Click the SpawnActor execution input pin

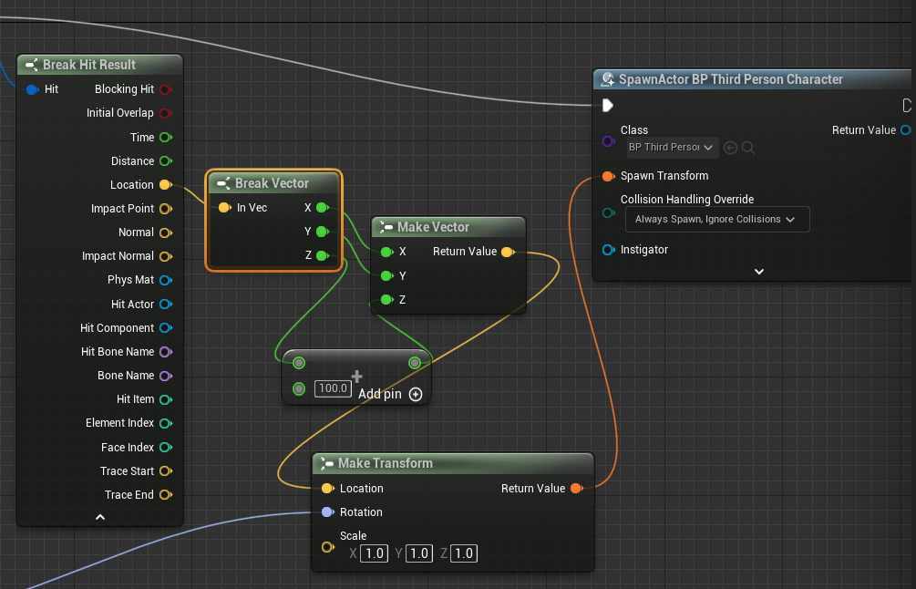[608, 106]
